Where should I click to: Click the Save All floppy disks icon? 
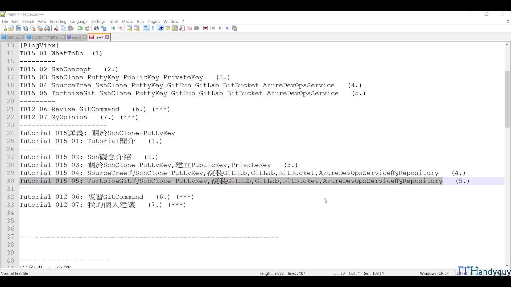[x=26, y=28]
